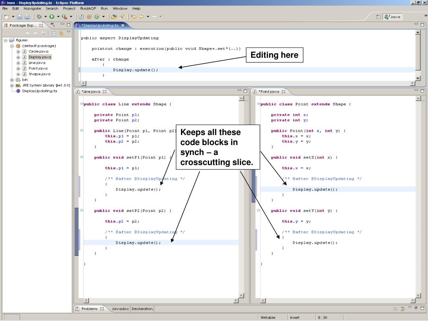Launch Debug using the bug icon
The width and height of the screenshot is (428, 321).
39,17
